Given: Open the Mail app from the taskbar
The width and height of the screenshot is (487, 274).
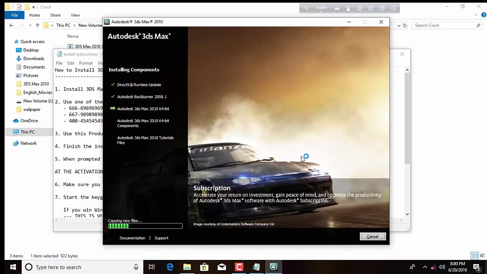Looking at the screenshot, I should point(222,267).
